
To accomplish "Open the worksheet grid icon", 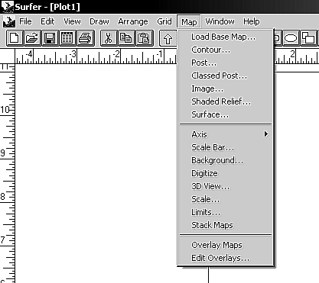I will point(68,38).
